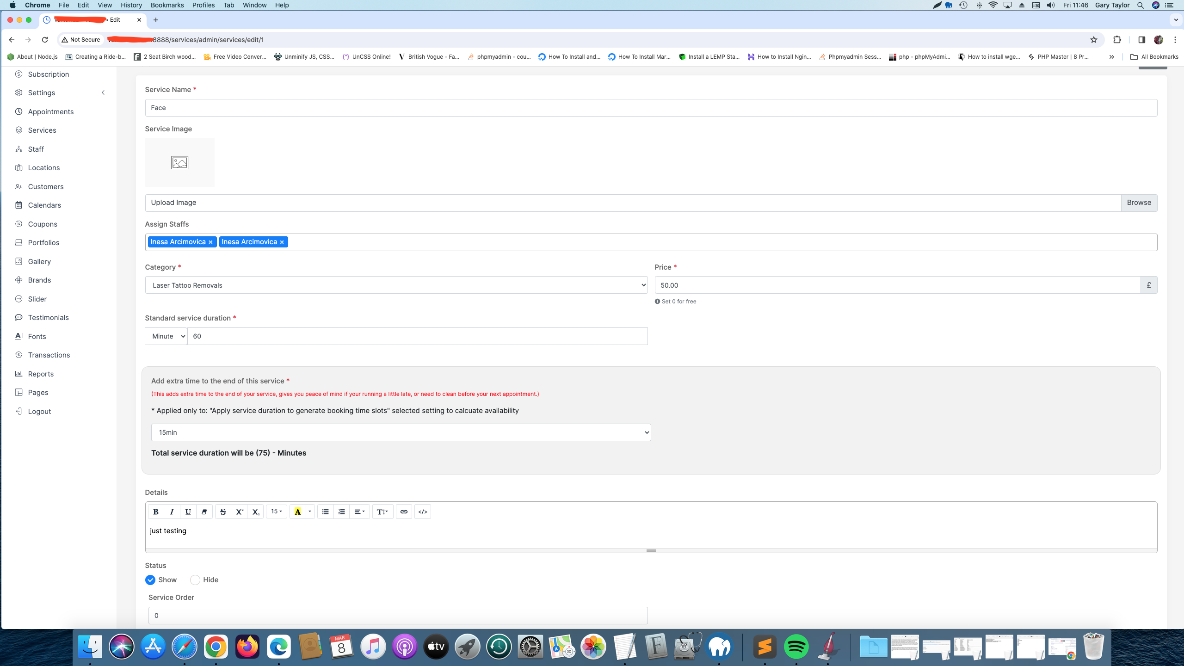Toggle bold formatting in Details editor
This screenshot has height=666, width=1184.
(x=156, y=512)
